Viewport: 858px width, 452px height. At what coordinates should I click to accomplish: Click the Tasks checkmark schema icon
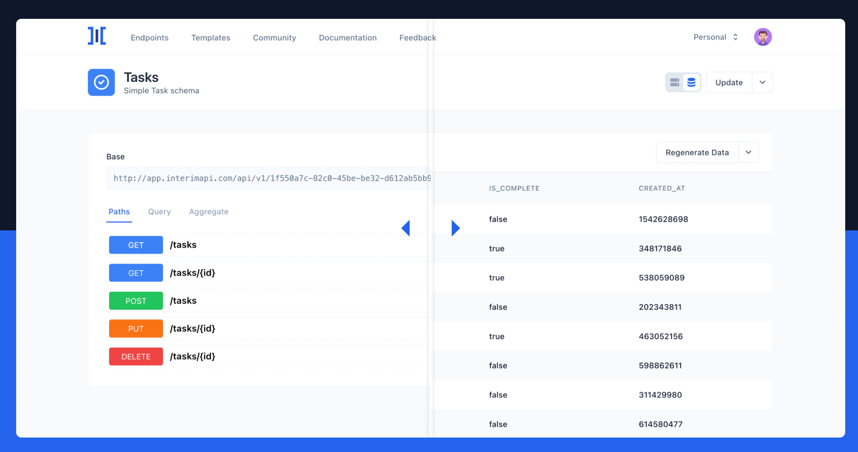point(101,82)
